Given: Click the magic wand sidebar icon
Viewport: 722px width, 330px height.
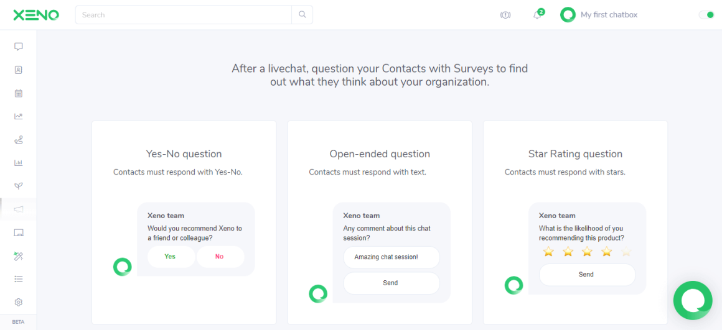Looking at the screenshot, I should 19,256.
